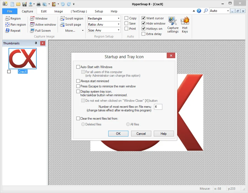Repeat the last capture

pos(13,31)
